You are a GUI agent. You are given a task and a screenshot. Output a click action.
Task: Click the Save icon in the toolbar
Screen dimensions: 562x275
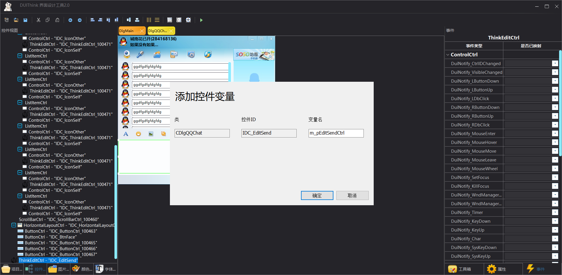click(25, 20)
